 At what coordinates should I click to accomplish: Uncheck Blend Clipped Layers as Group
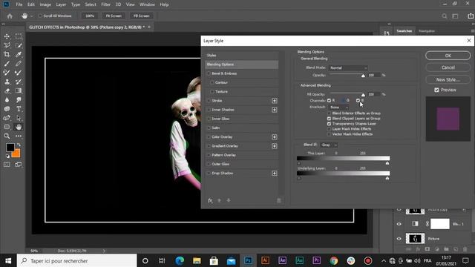tap(329, 119)
